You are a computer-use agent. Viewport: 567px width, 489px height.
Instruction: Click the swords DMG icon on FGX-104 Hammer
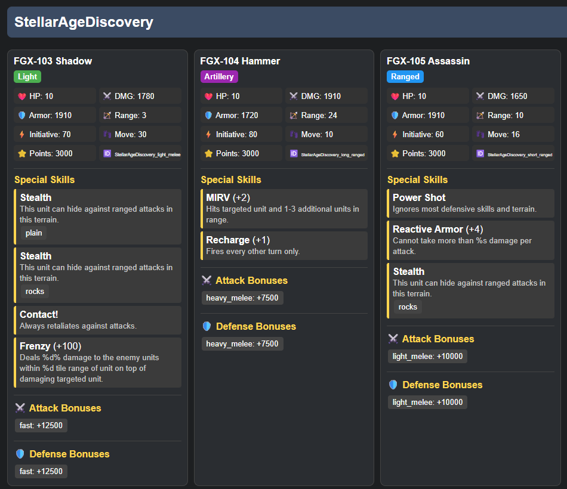tap(294, 96)
